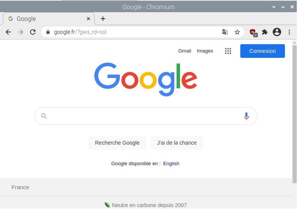Open the Gmail link
The image size is (298, 209).
pos(184,51)
